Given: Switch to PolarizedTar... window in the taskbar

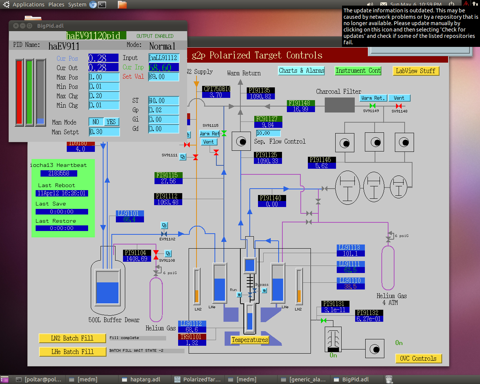Looking at the screenshot, I should [x=198, y=379].
